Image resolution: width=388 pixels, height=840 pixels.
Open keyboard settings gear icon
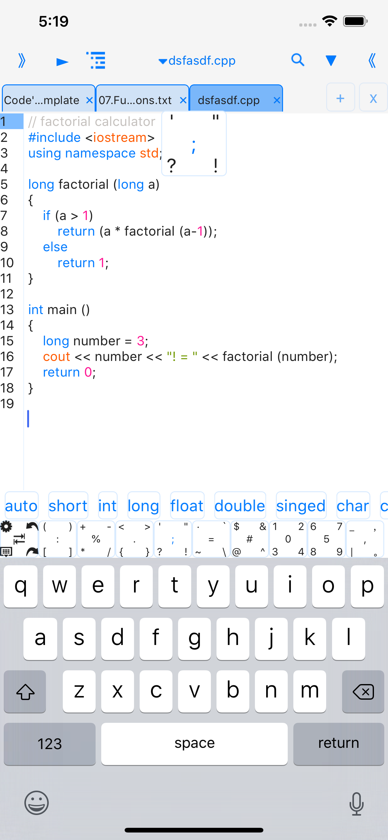(x=6, y=526)
